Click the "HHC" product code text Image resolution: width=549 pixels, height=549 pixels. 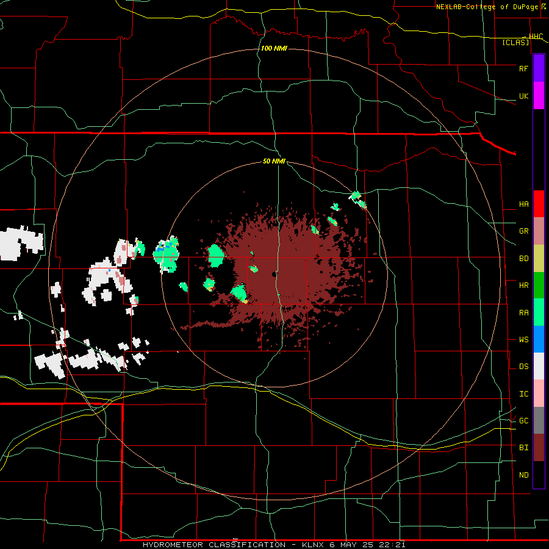[536, 37]
